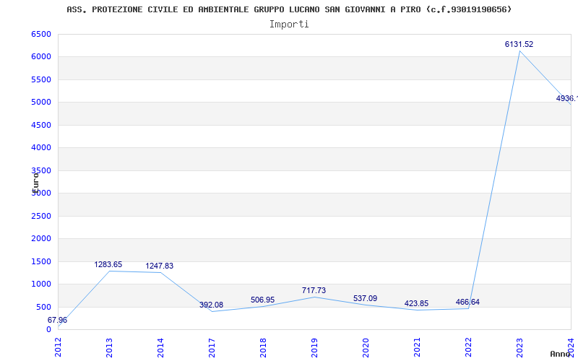The width and height of the screenshot is (578, 361).
Task: Click the 2020 x-axis year label
Action: (366, 347)
